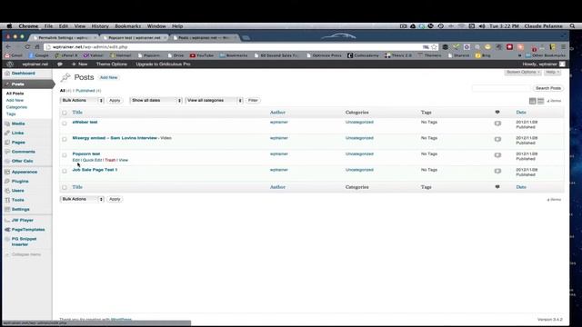Open browser home page icon
This screenshot has height=327, width=582.
[36, 47]
